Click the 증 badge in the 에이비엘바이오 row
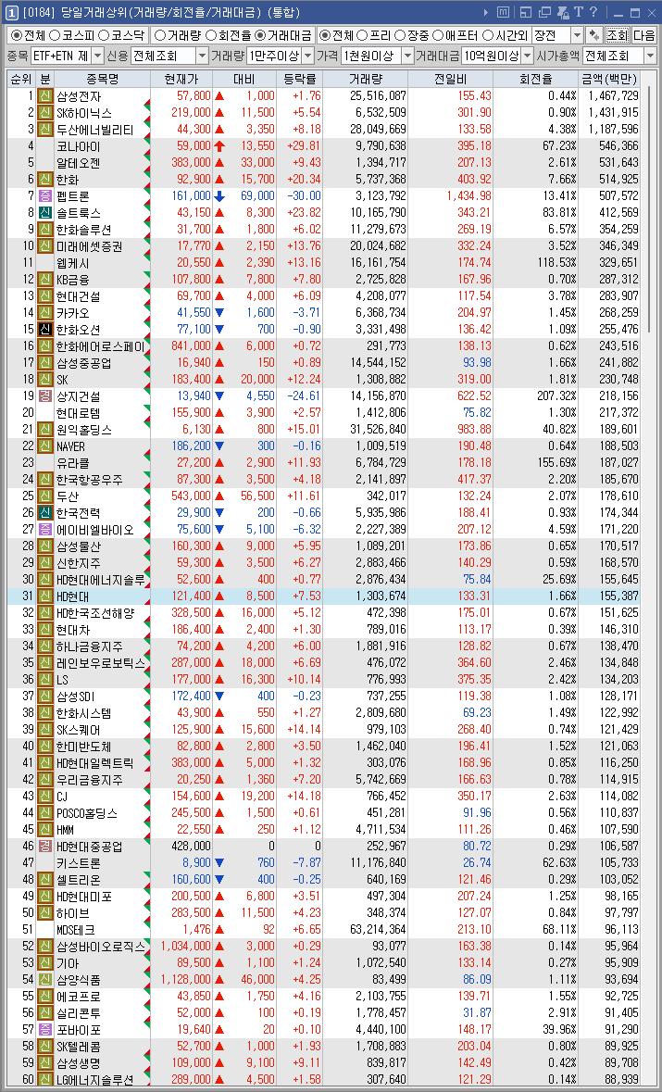This screenshot has height=1092, width=662. tap(45, 529)
